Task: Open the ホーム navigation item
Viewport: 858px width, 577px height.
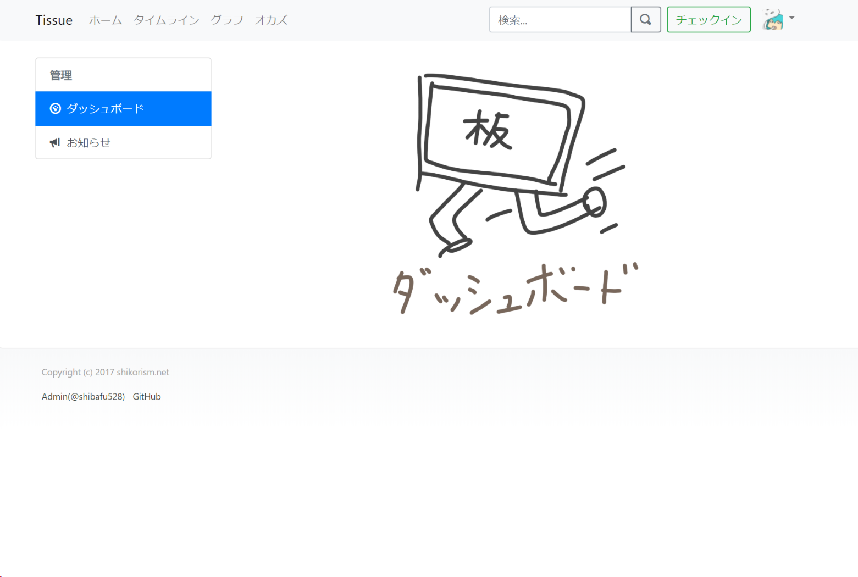Action: pos(106,20)
